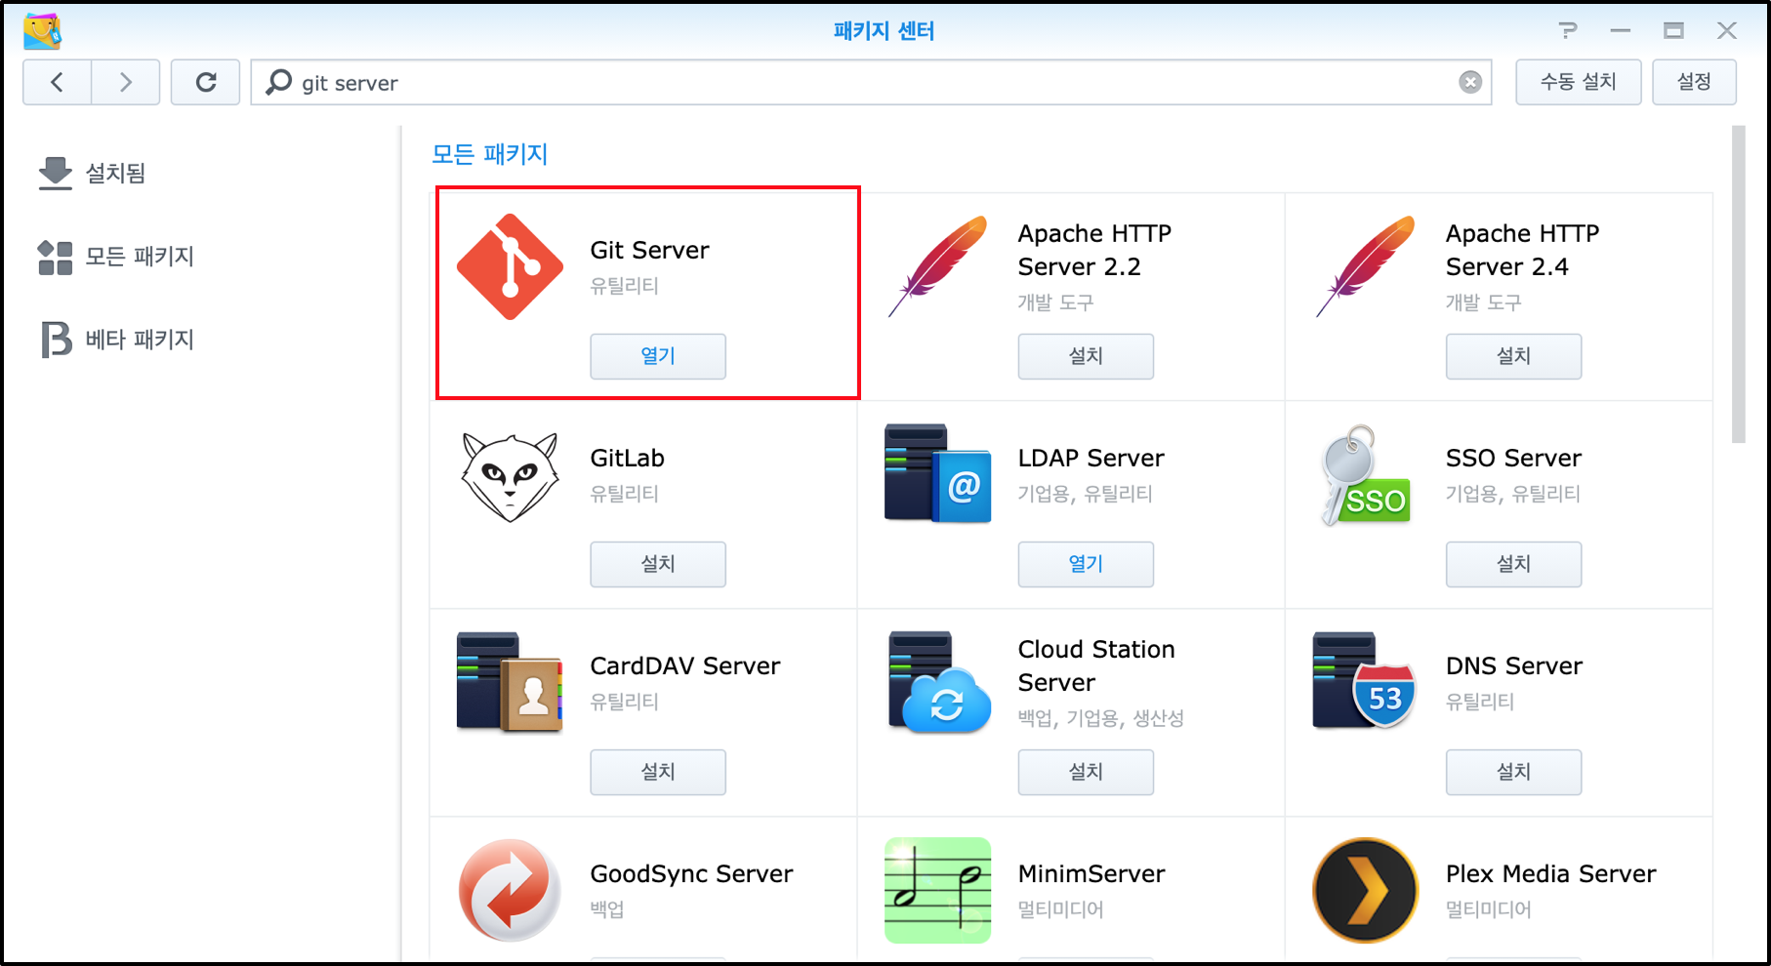The height and width of the screenshot is (966, 1771).
Task: Click in the git server search field
Action: pos(871,82)
